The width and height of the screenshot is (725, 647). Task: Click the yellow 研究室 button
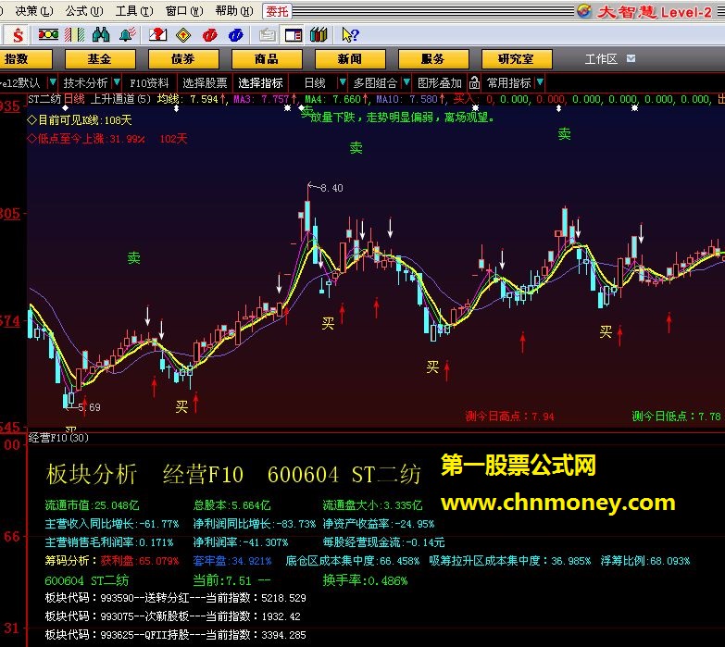[x=516, y=59]
